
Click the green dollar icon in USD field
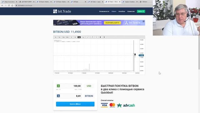click(x=58, y=86)
